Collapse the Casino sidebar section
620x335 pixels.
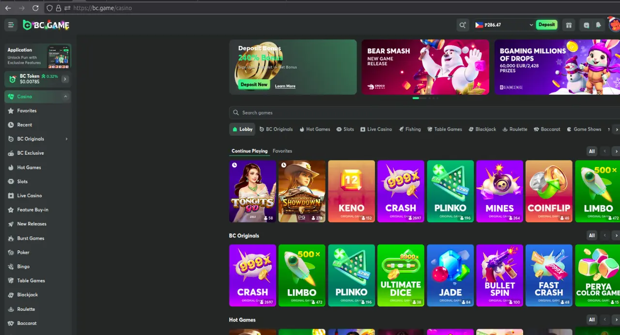(x=65, y=97)
